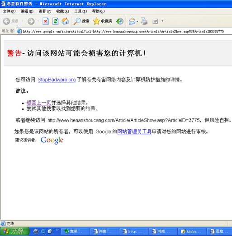232x236 pixels.
Task: Switch to Adobe taskbar window
Action: click(192, 231)
